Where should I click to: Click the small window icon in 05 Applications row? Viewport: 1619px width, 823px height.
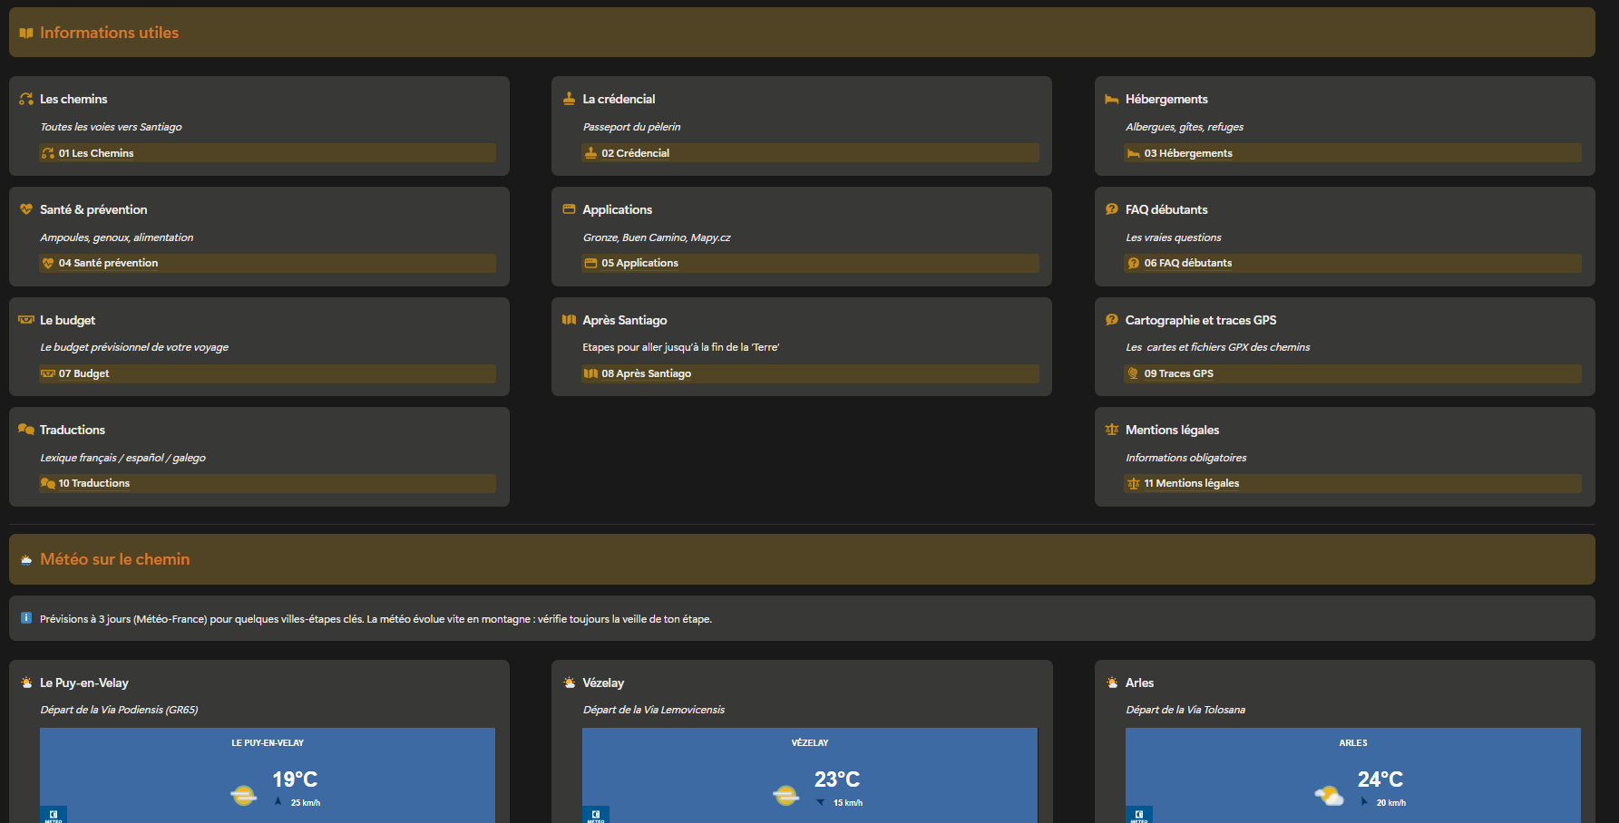tap(590, 263)
